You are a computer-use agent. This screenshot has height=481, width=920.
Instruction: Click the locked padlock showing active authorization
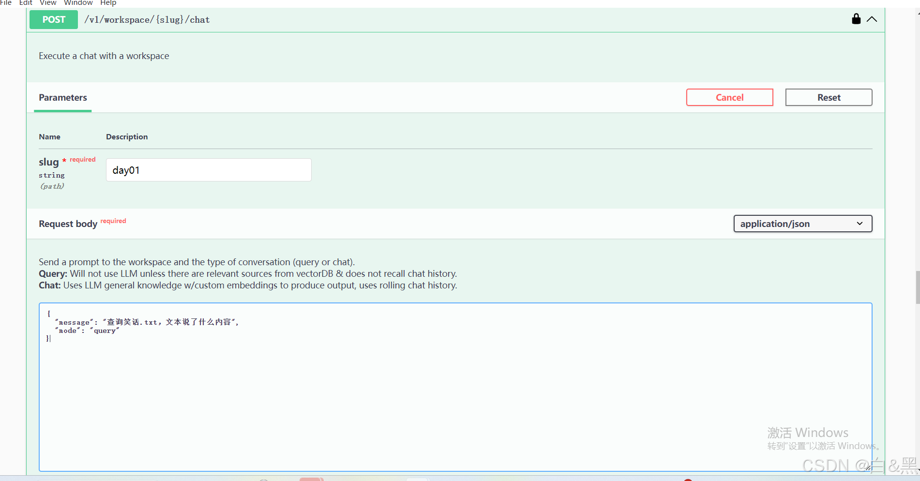click(x=856, y=19)
